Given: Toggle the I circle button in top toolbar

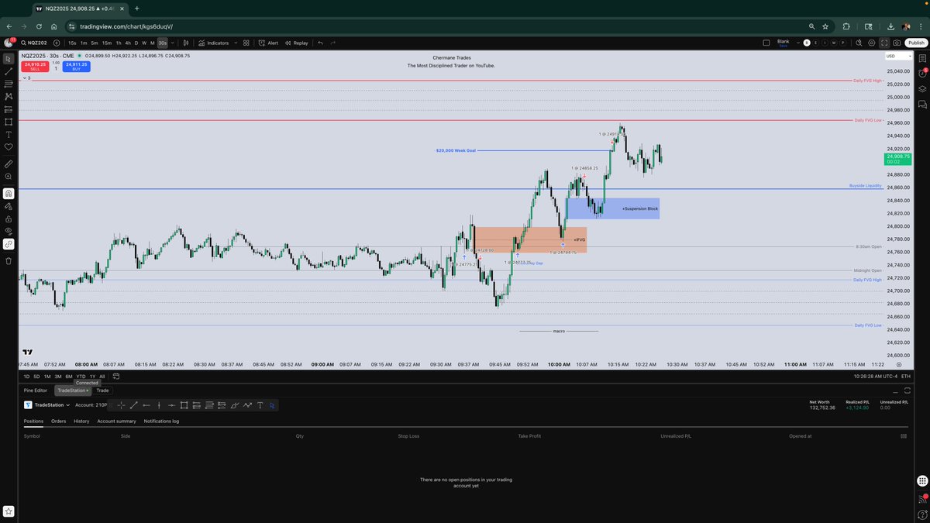Looking at the screenshot, I should pyautogui.click(x=825, y=43).
